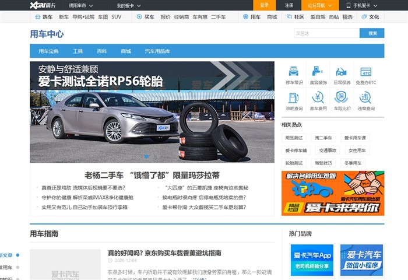Image resolution: width=408 pixels, height=280 pixels.
Task: Open 新车 in the top navigation
Action: pyautogui.click(x=64, y=17)
